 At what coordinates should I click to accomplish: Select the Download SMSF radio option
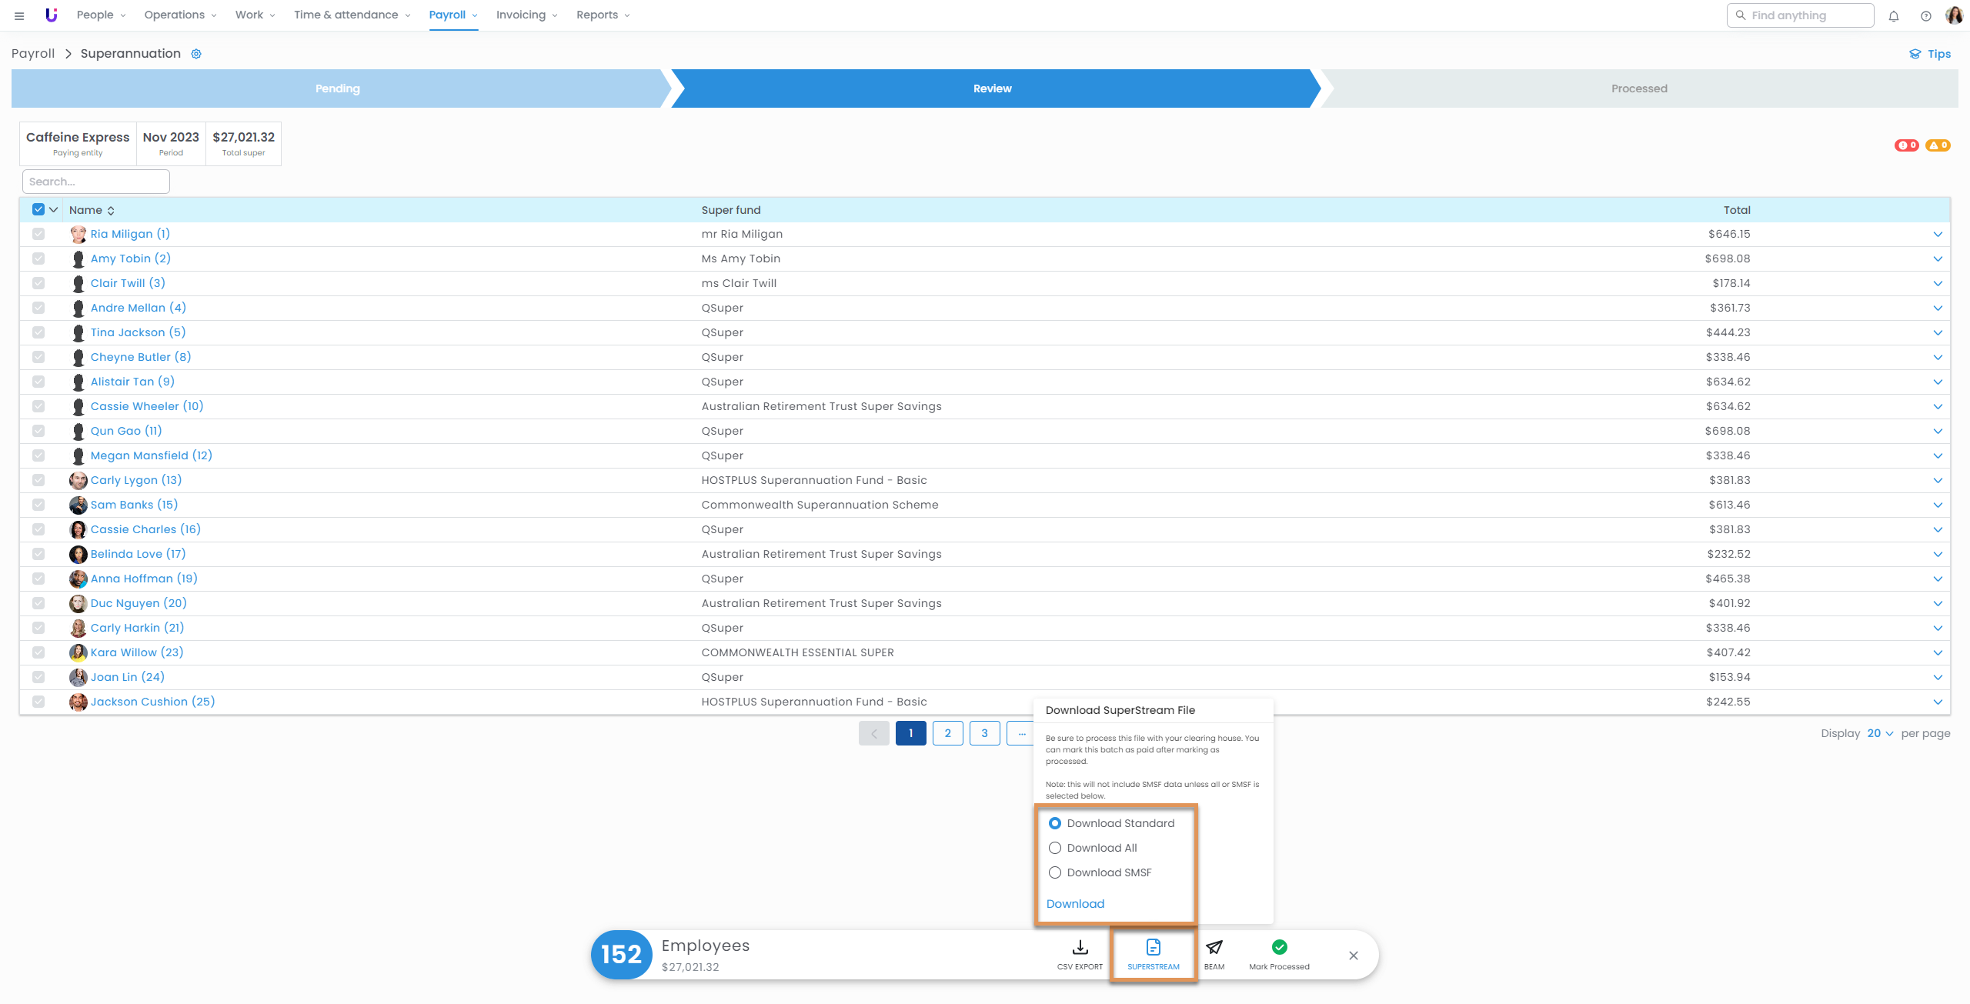(x=1055, y=872)
